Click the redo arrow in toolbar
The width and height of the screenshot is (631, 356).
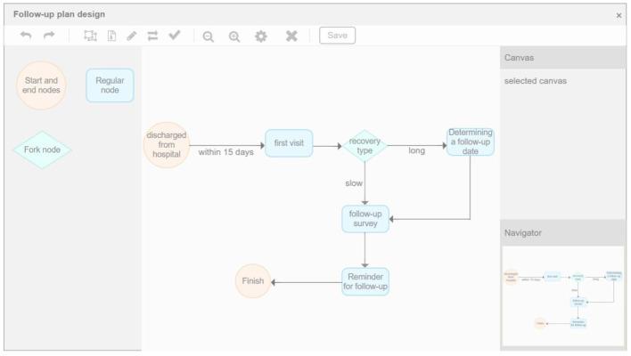(49, 36)
